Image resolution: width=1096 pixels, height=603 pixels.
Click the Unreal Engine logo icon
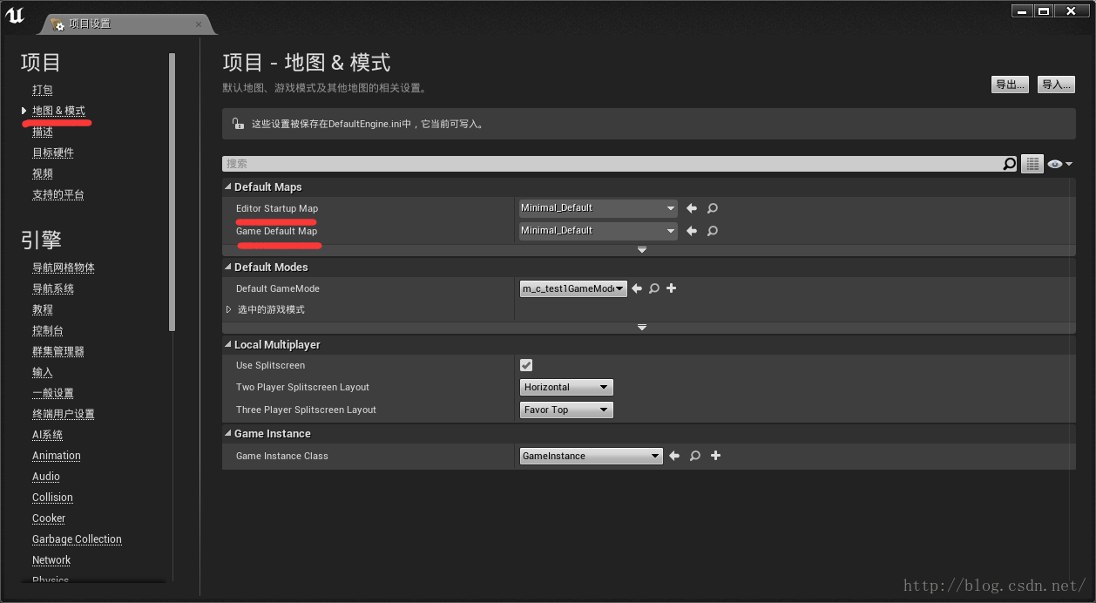[x=15, y=15]
